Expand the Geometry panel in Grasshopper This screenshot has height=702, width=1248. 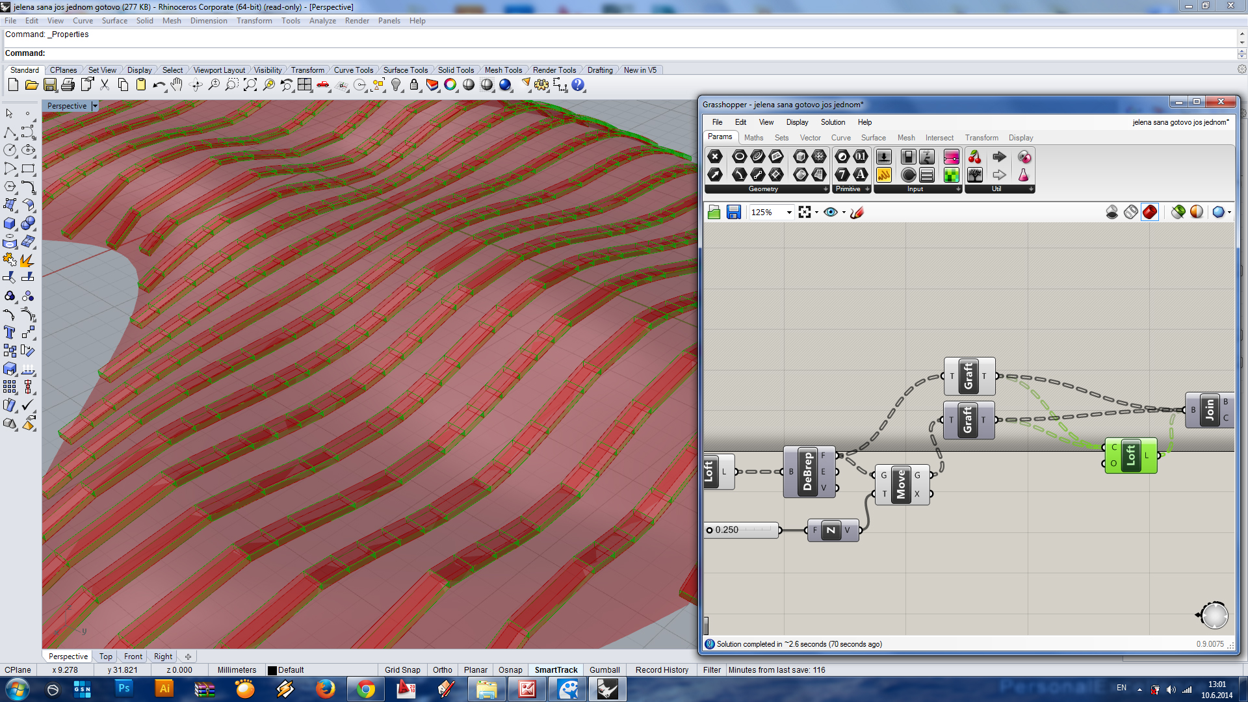[x=825, y=189]
